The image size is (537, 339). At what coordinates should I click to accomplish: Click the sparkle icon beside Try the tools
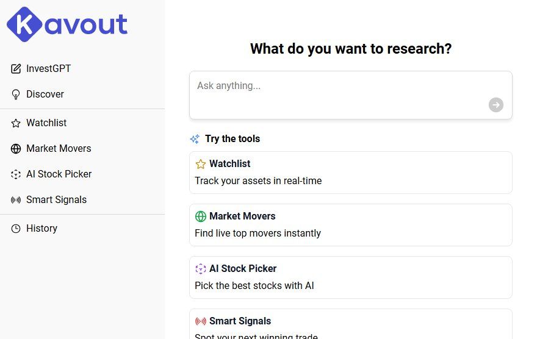pyautogui.click(x=195, y=139)
